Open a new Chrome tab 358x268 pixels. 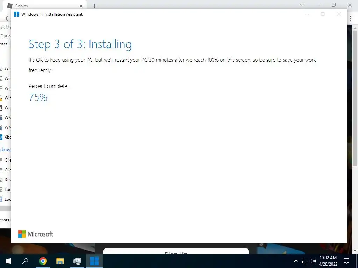click(x=94, y=6)
